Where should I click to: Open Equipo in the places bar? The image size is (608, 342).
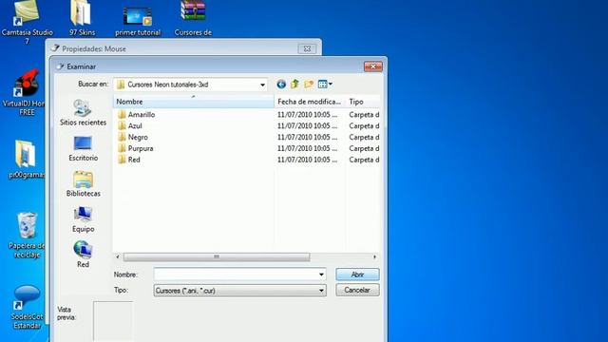(x=83, y=219)
